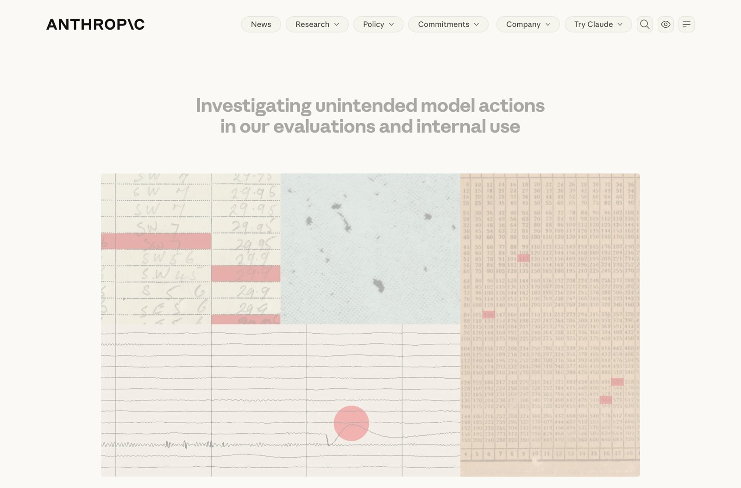
Task: Expand the Try Claude dropdown
Action: coord(598,24)
